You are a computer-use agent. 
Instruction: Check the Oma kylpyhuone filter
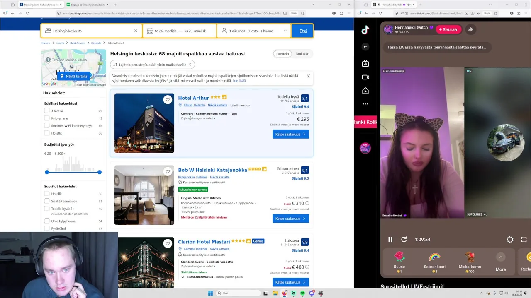47,221
